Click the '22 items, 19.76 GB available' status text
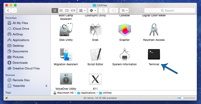 coord(100,98)
